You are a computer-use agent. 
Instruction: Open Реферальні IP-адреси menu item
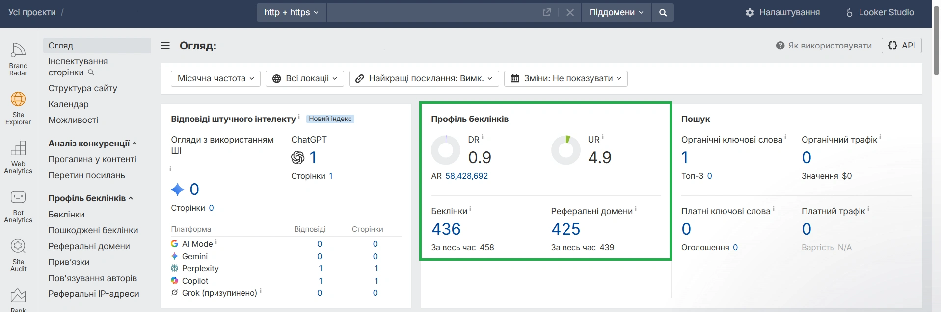(x=94, y=294)
